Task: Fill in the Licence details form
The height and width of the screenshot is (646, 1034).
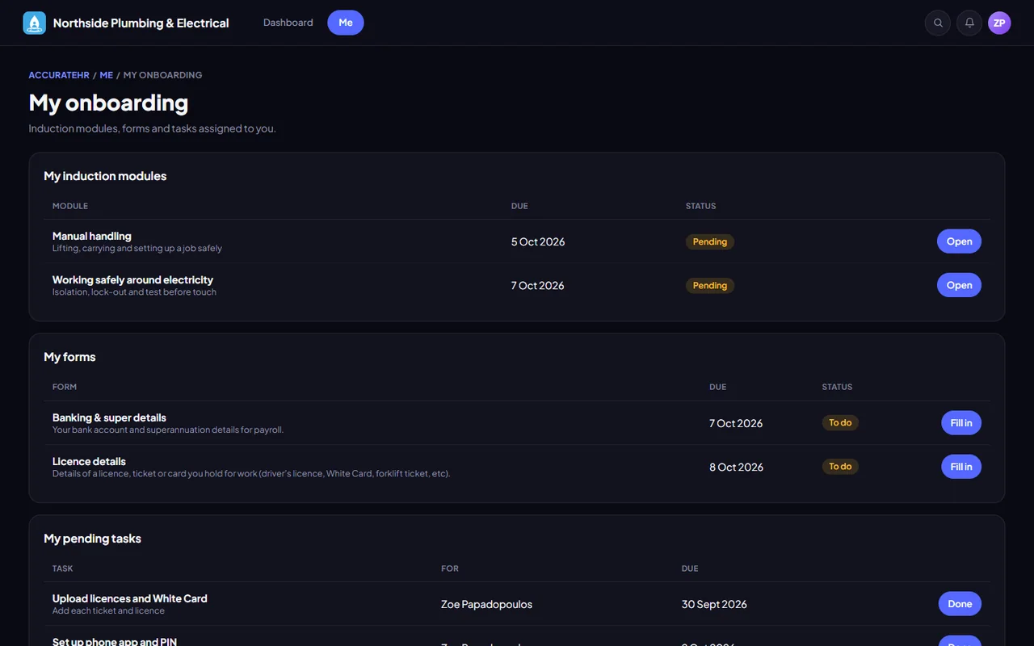Action: (961, 467)
